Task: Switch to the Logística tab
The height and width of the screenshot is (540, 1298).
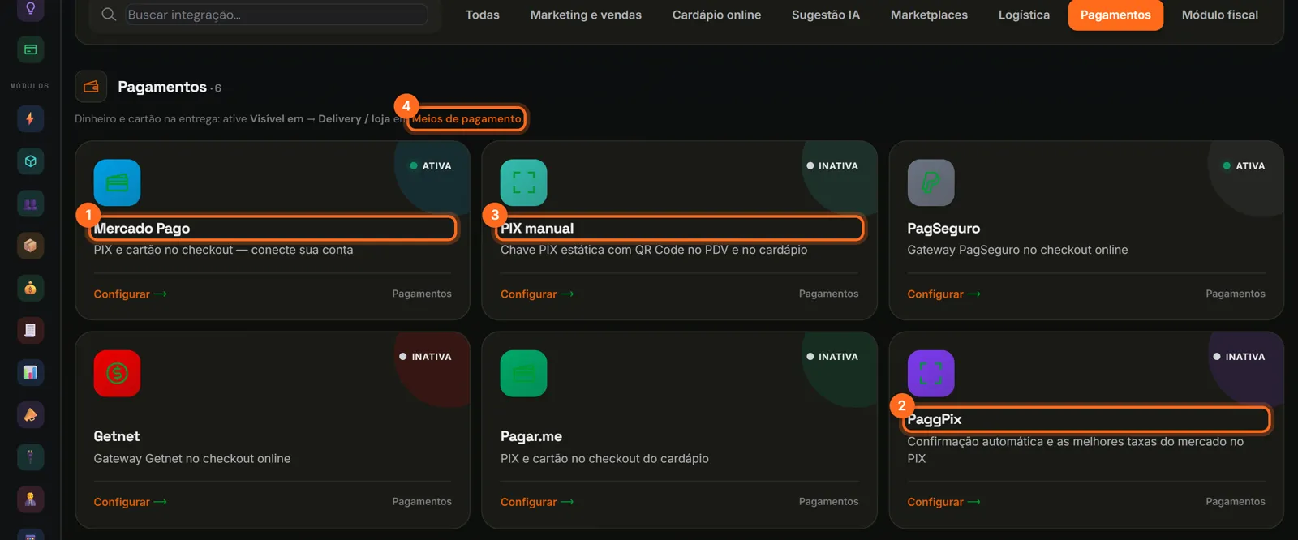Action: (1024, 15)
